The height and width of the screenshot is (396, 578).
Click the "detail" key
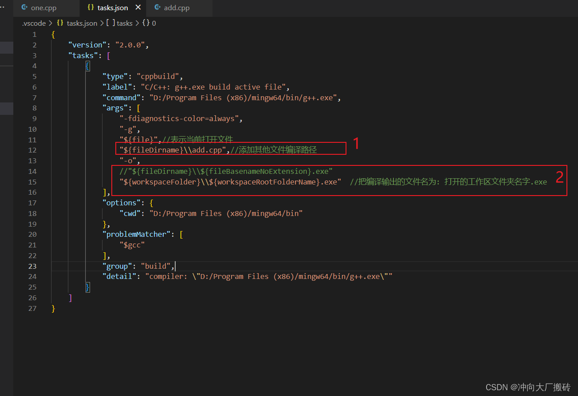point(119,276)
